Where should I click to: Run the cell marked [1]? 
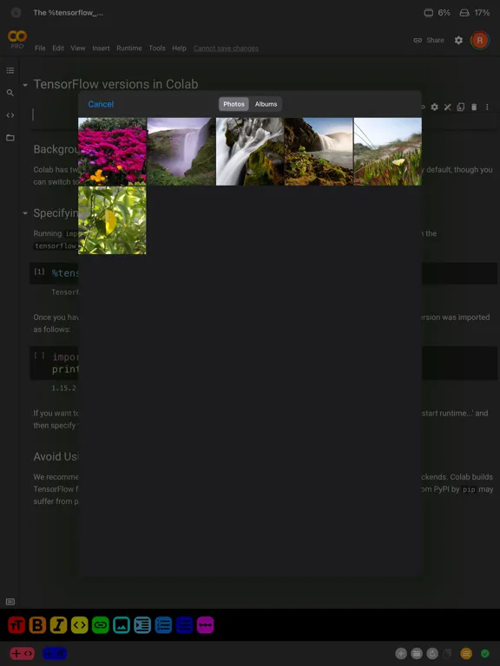tap(39, 271)
